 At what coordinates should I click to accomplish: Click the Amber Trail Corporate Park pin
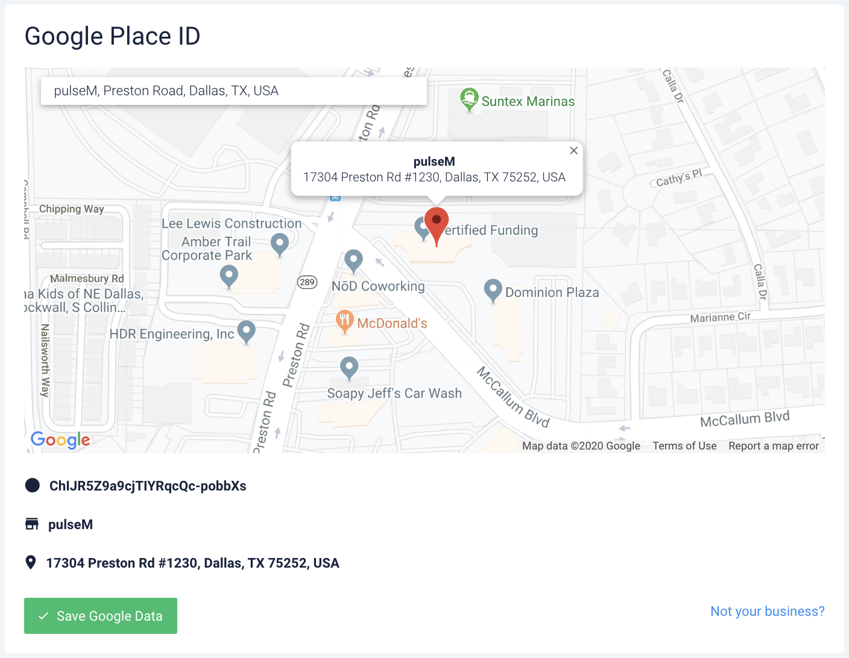point(229,277)
